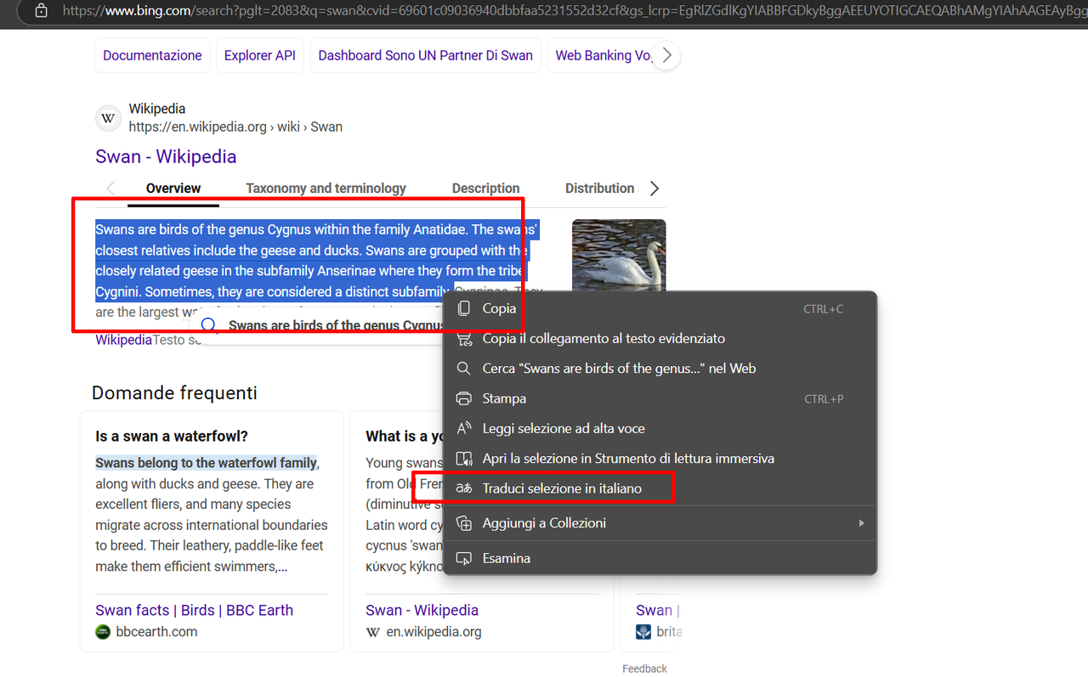1088x677 pixels.
Task: Click the Wikipedia favicon beside result
Action: [108, 118]
